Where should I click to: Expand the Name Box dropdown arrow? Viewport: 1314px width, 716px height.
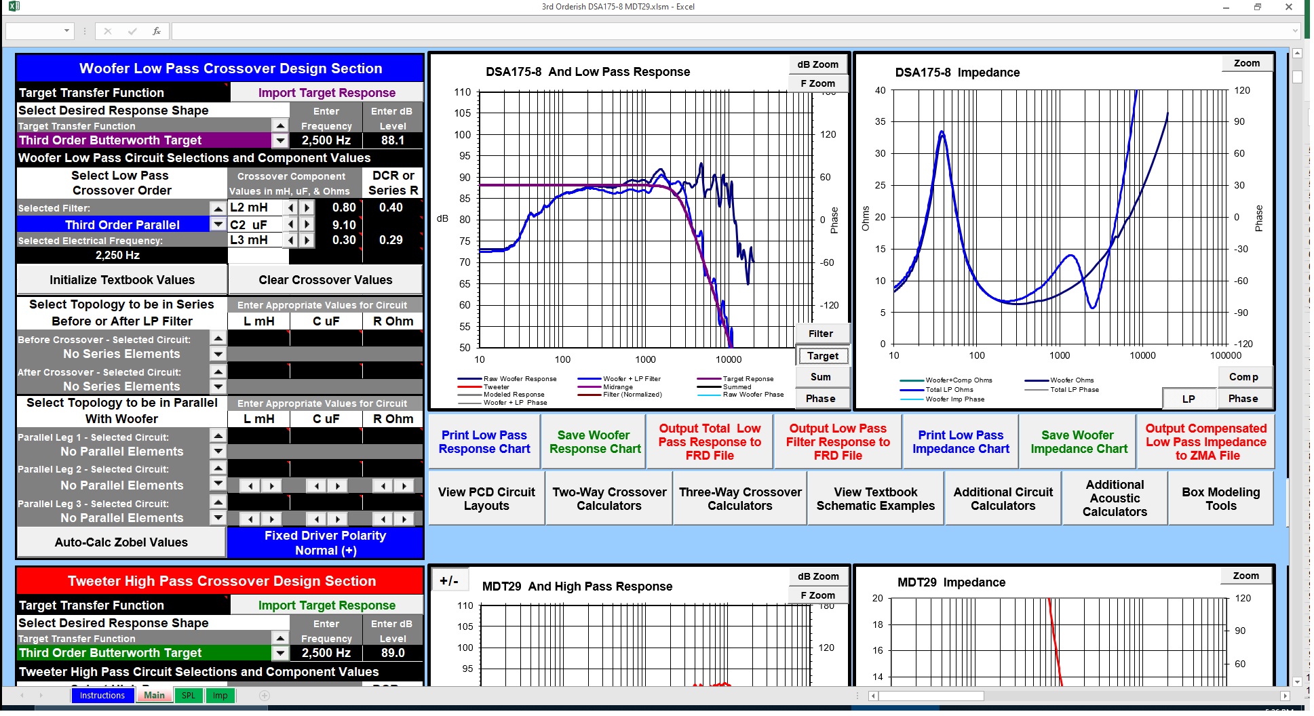click(66, 31)
